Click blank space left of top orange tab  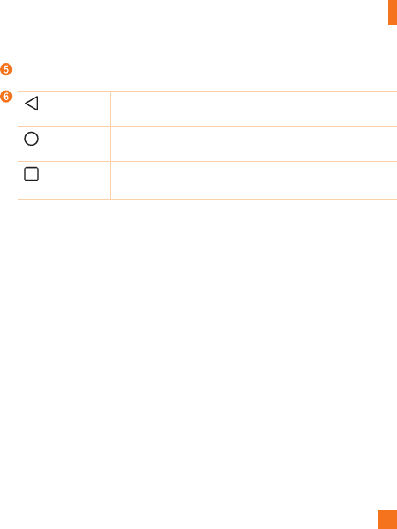pos(193,12)
